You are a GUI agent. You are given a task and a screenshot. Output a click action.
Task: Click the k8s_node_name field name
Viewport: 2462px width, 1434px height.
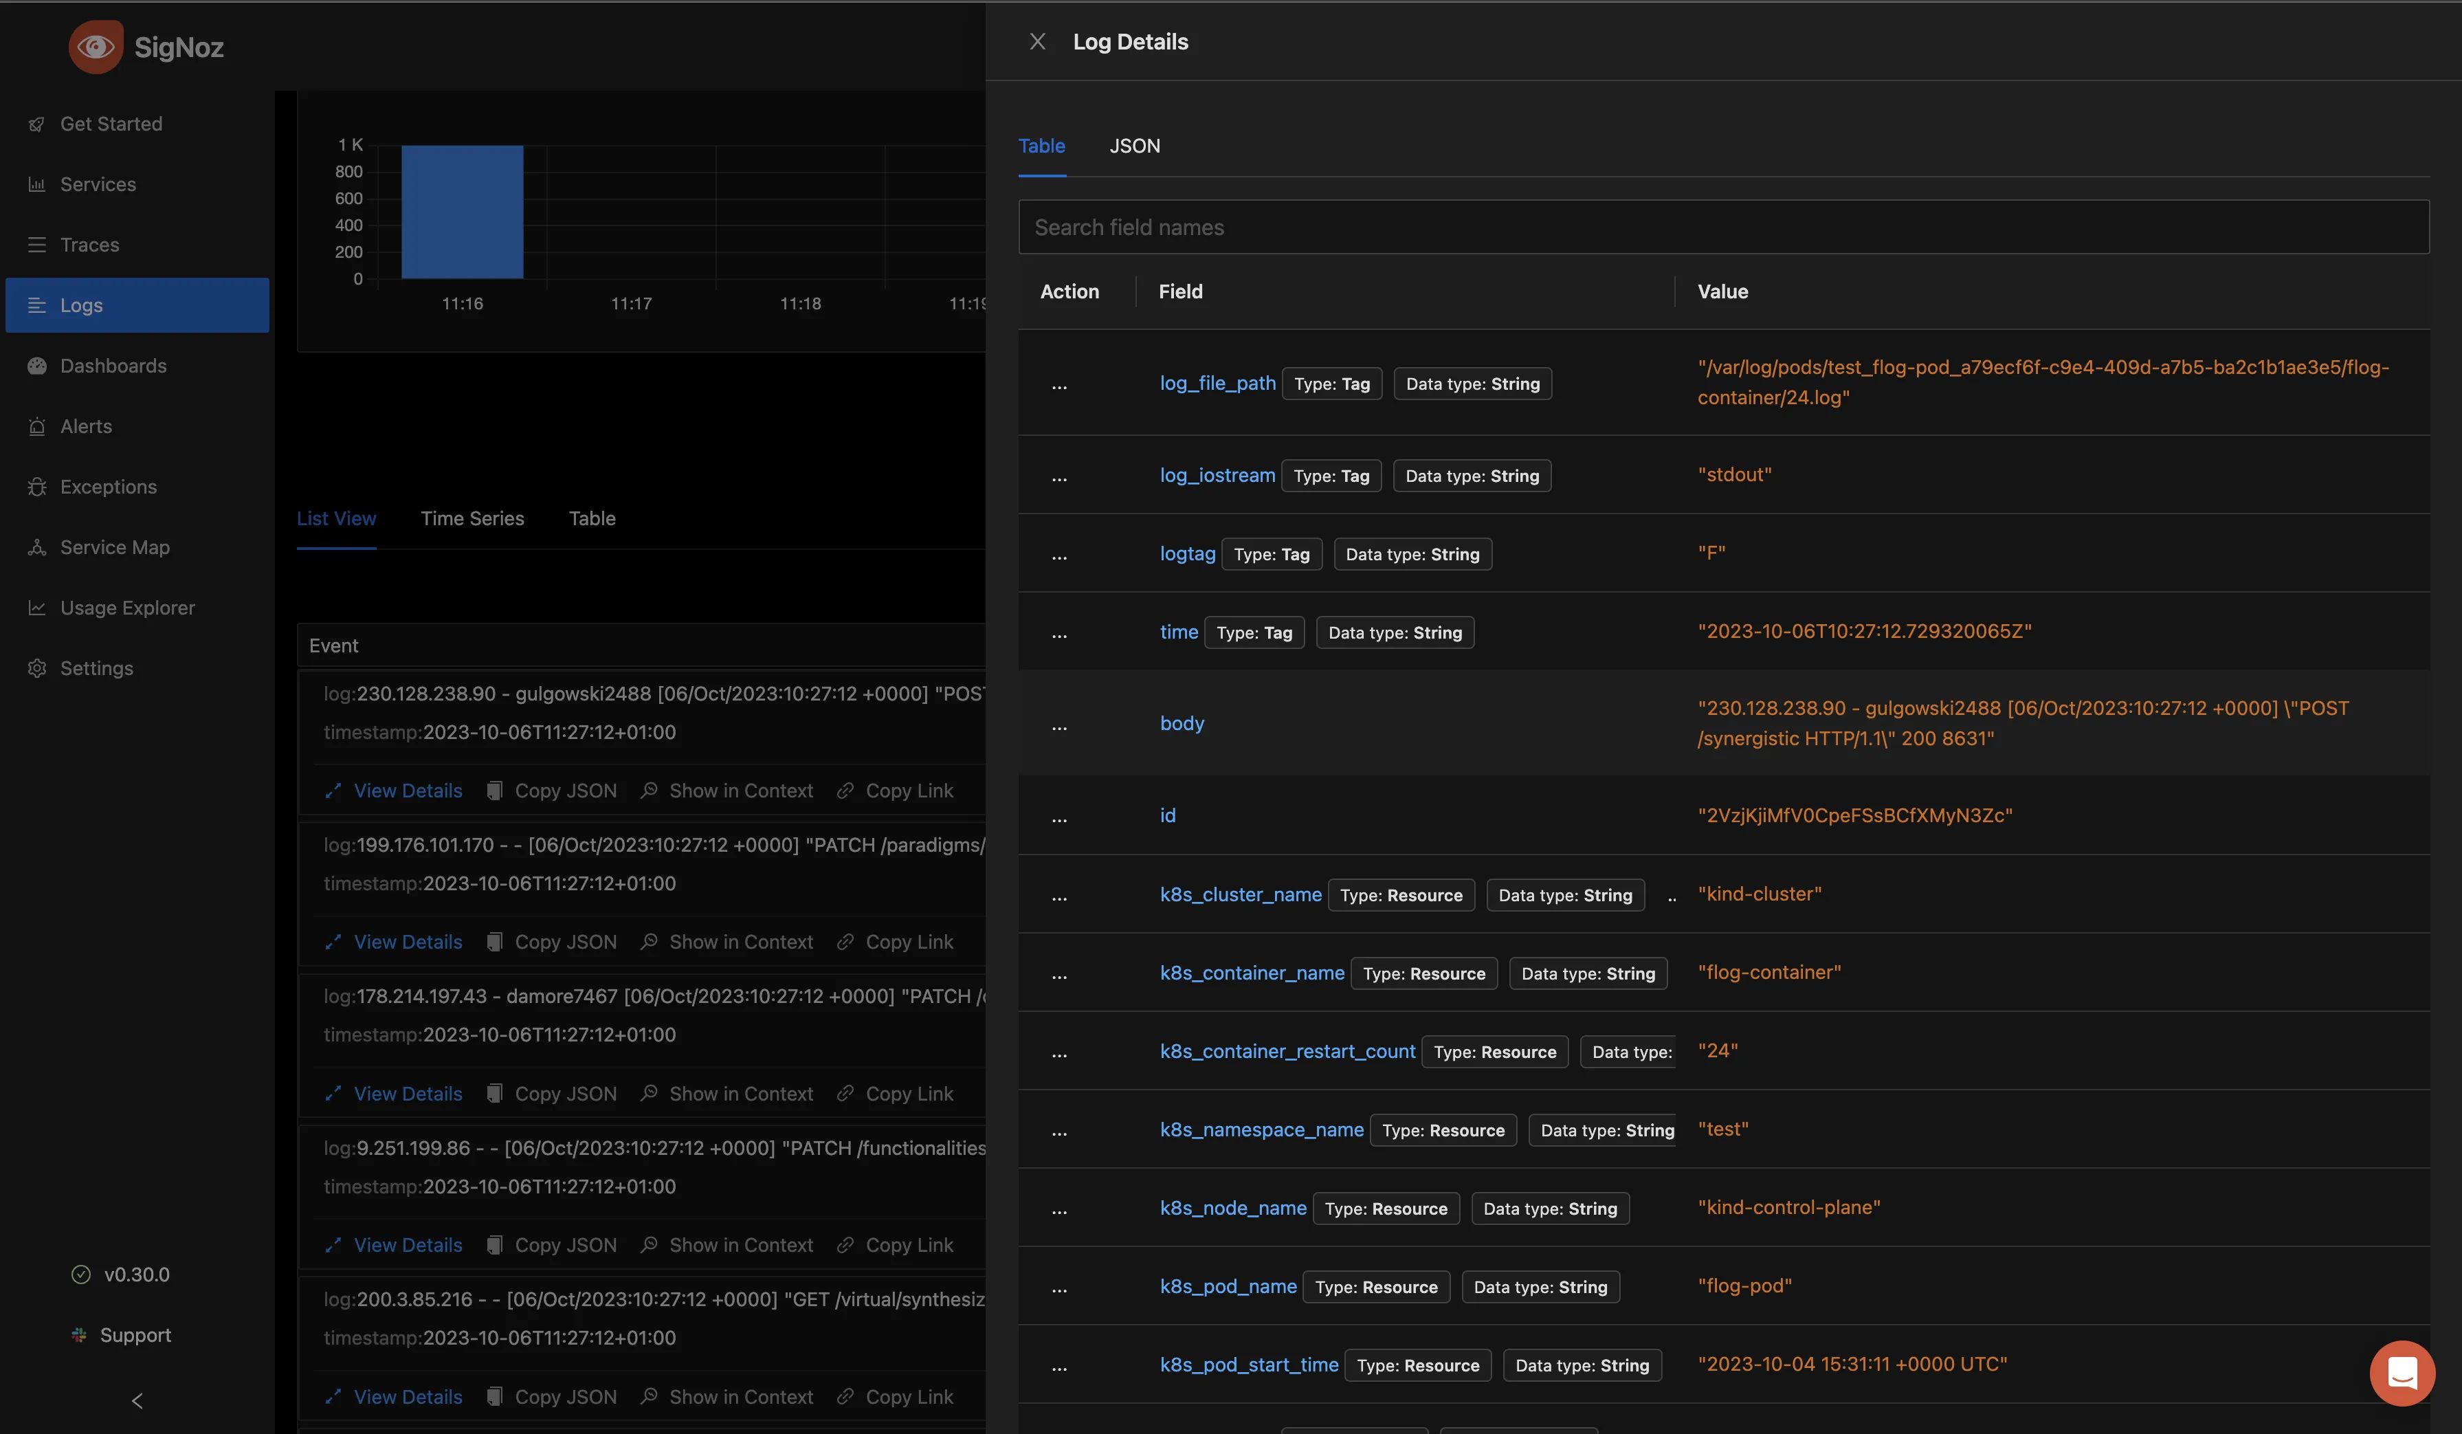pos(1233,1209)
